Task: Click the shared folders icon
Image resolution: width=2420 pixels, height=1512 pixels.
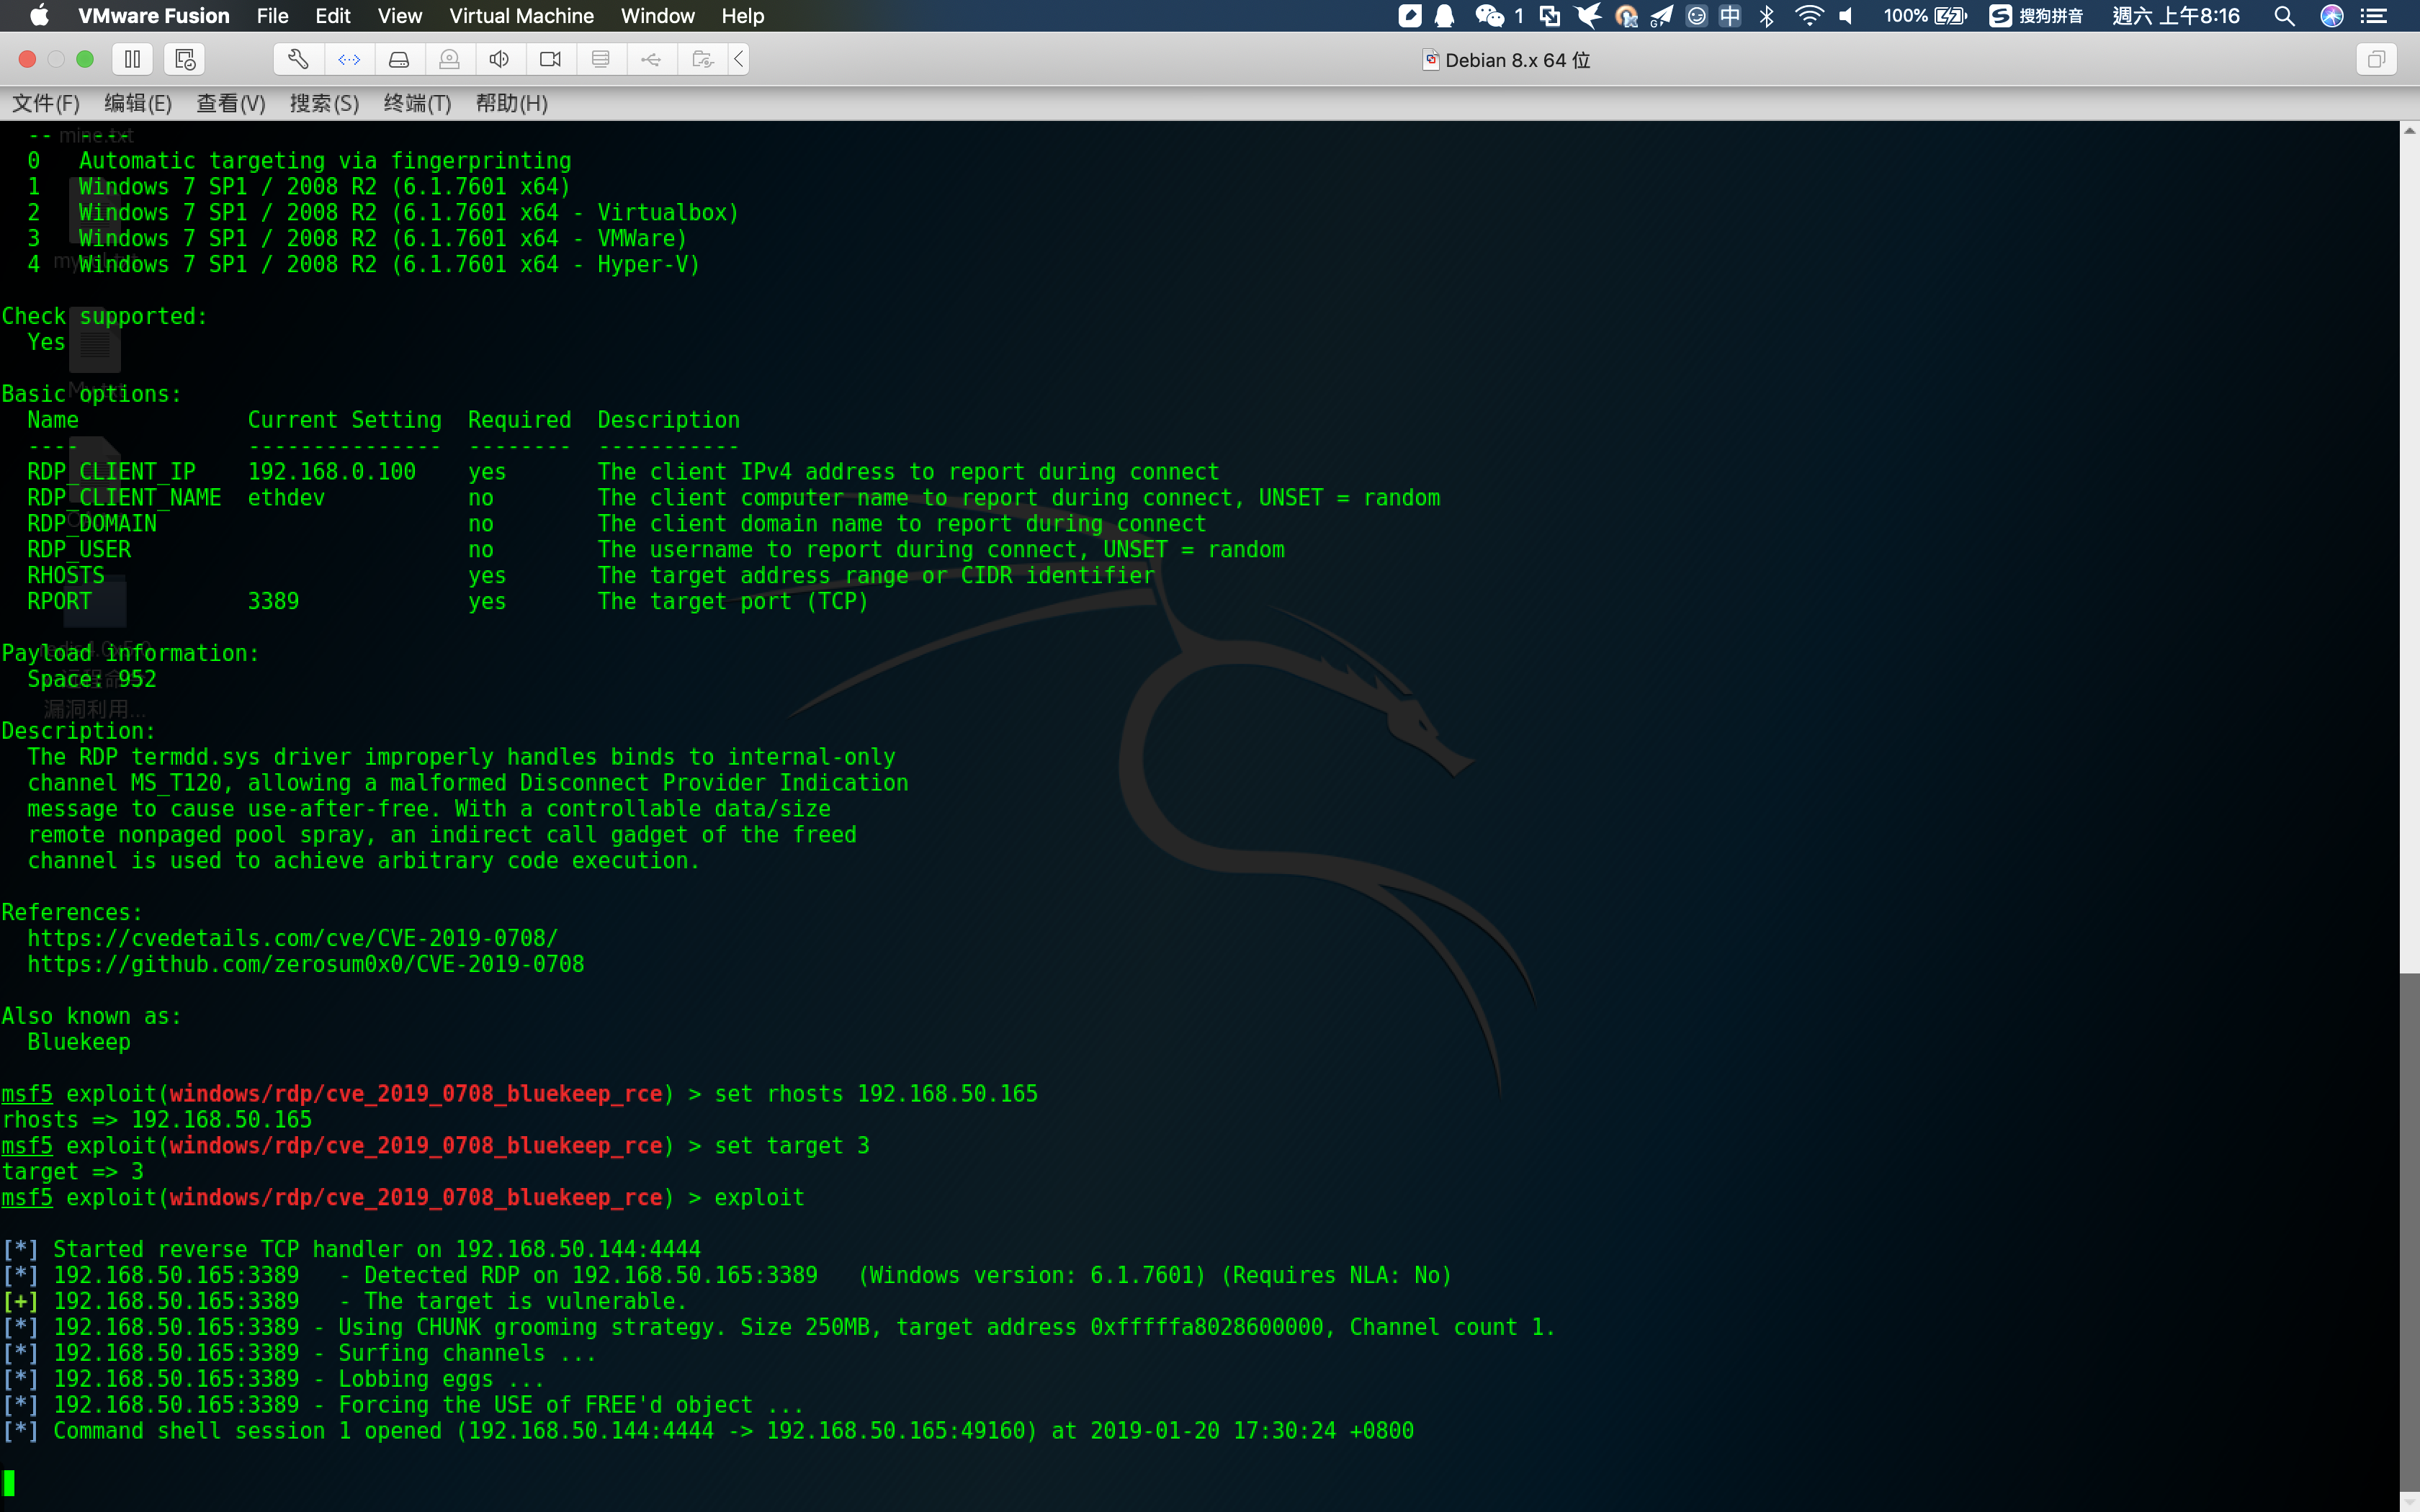Action: click(x=702, y=60)
